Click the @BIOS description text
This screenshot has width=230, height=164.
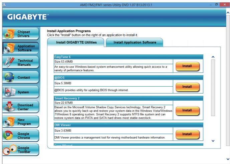point(91,90)
